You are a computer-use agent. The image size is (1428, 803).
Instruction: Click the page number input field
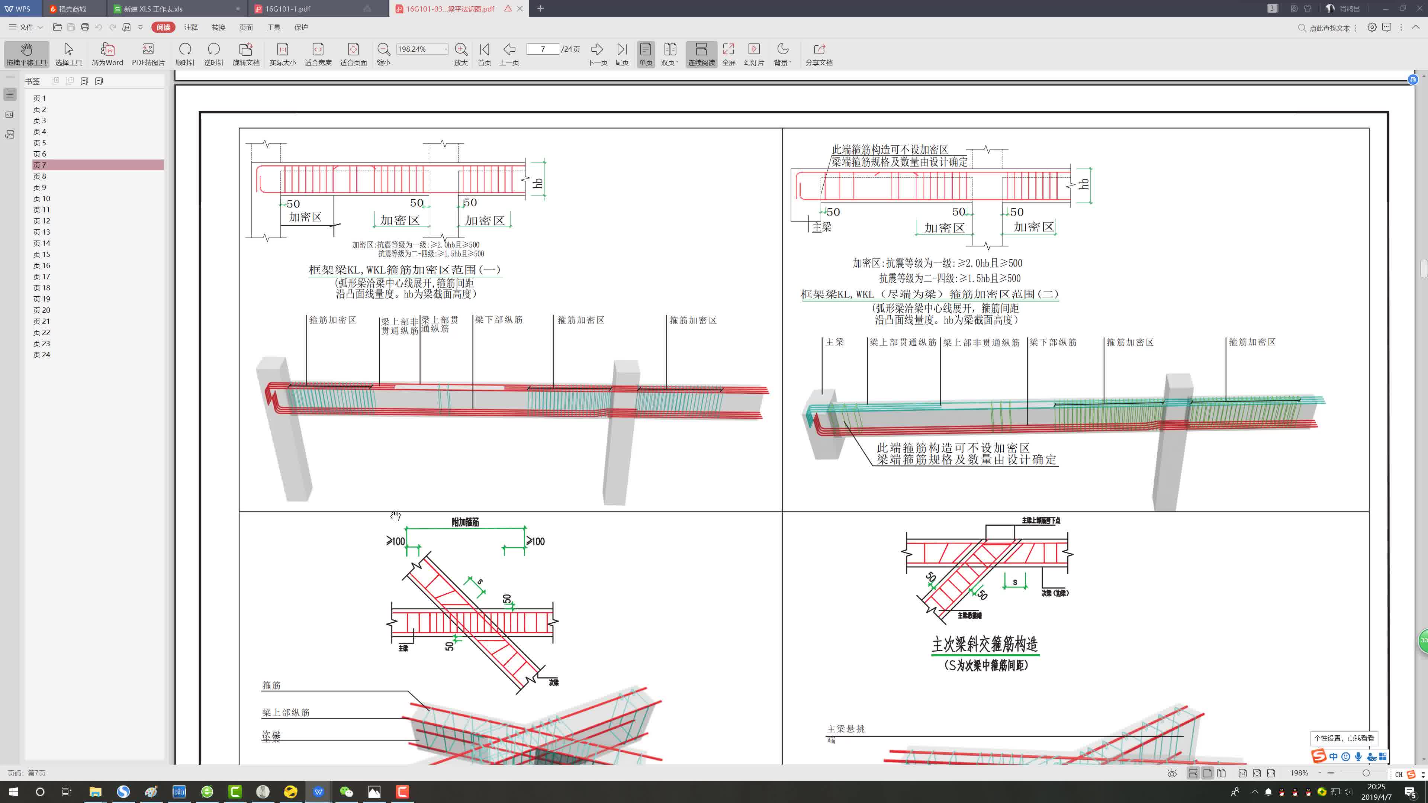543,49
